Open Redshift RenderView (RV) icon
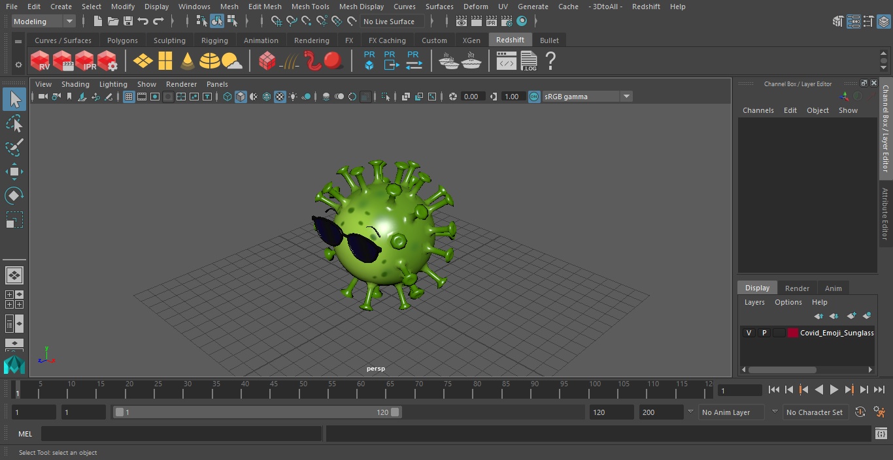This screenshot has width=893, height=460. click(x=41, y=61)
